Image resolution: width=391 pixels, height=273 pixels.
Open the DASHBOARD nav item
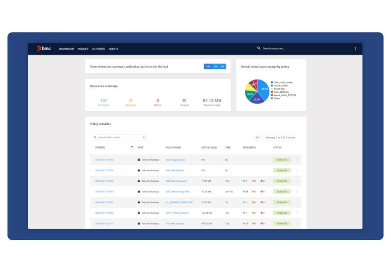(x=66, y=49)
